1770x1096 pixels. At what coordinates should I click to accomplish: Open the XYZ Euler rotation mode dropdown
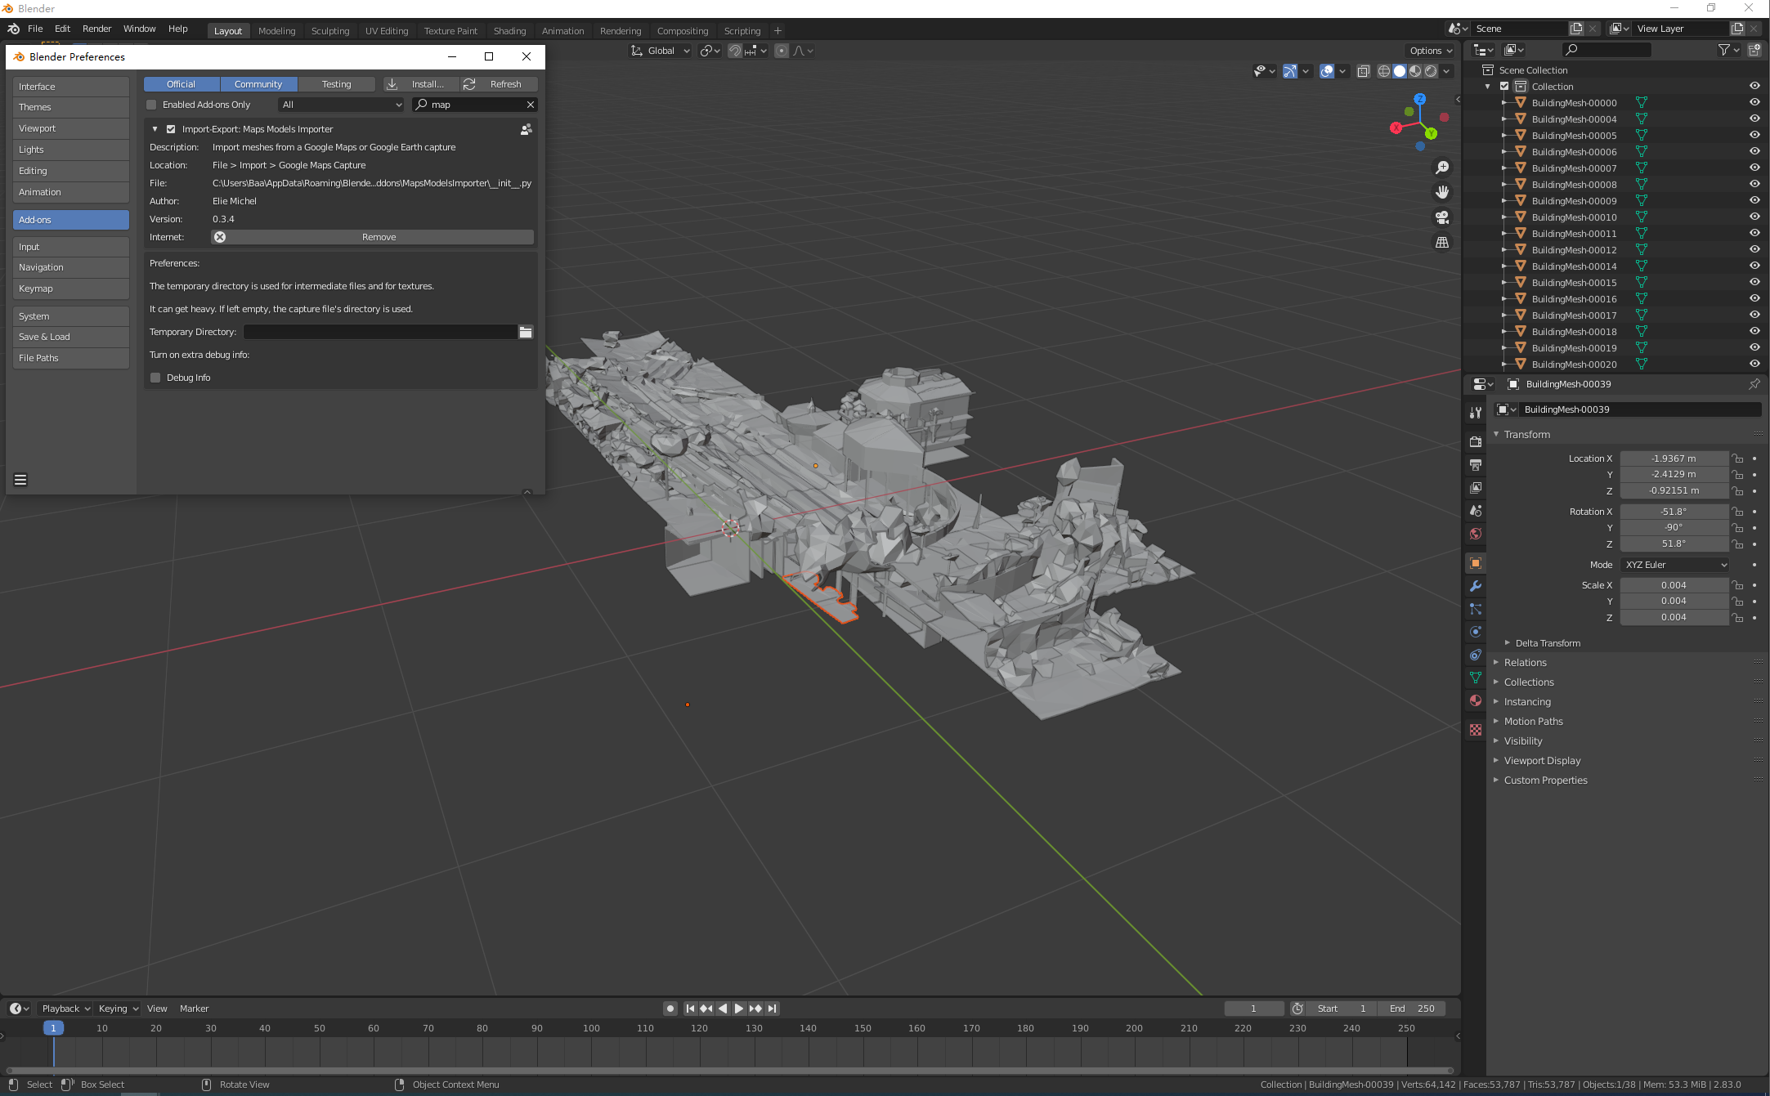[x=1674, y=565]
